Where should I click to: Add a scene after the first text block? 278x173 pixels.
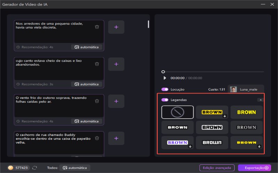coord(116,27)
